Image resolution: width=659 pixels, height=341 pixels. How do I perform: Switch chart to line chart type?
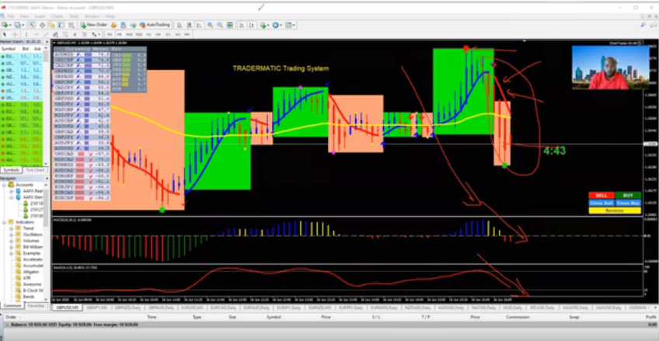coord(199,25)
